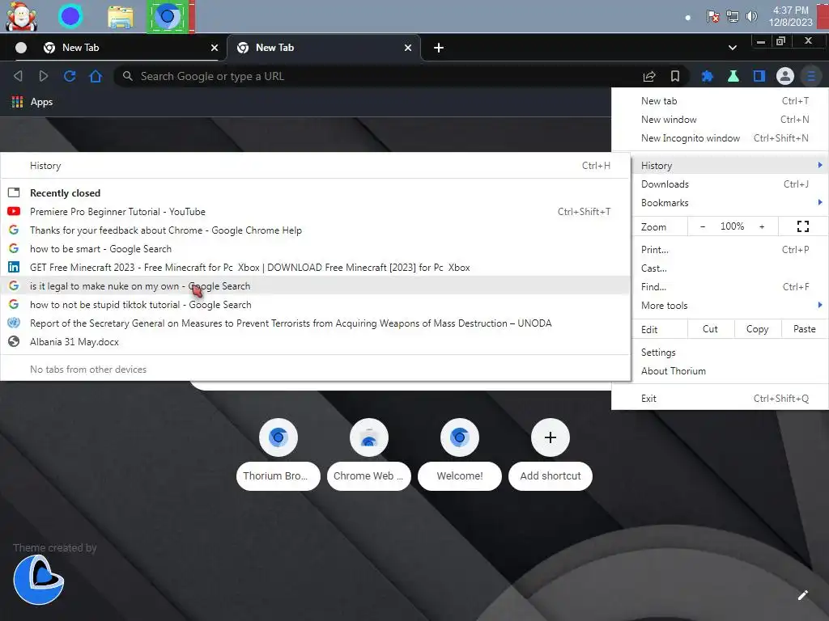Click the theme creator logo
The height and width of the screenshot is (621, 829).
point(39,579)
